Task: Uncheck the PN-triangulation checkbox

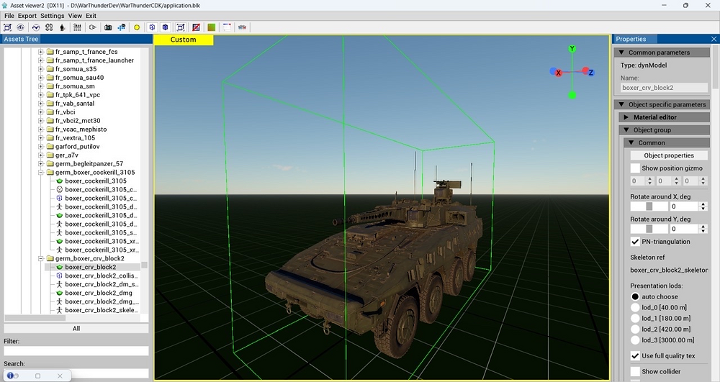Action: coord(635,242)
